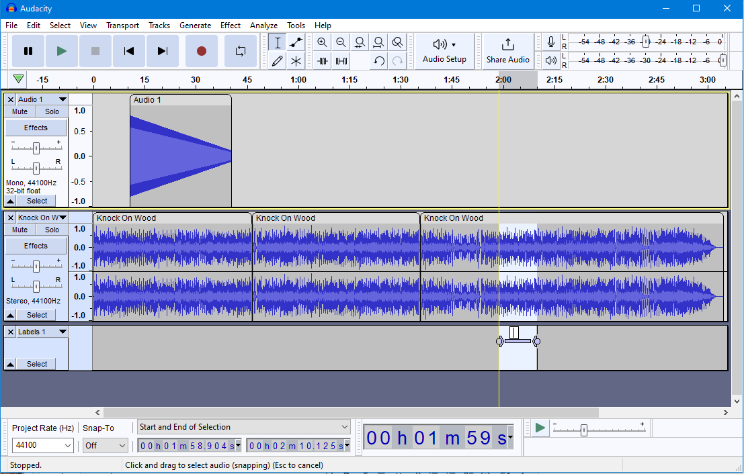
Task: Click the Record button
Action: click(x=201, y=50)
